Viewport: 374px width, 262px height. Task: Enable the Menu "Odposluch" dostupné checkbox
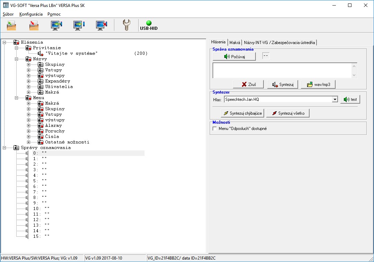point(215,129)
